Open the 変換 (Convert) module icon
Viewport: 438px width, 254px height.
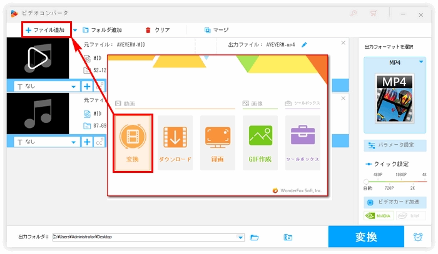[132, 143]
